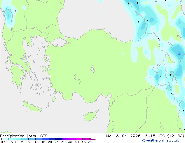This screenshot has height=143, width=185.
Task: Click the legend value label "0.1"
Action: point(3,142)
